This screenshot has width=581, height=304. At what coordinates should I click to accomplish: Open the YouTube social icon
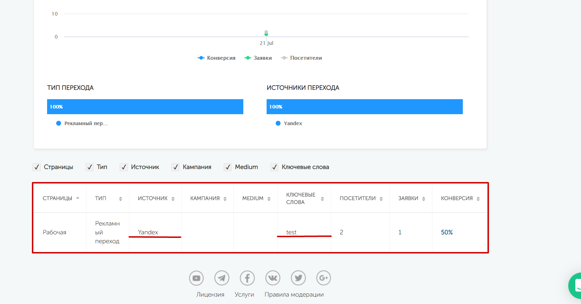[196, 278]
